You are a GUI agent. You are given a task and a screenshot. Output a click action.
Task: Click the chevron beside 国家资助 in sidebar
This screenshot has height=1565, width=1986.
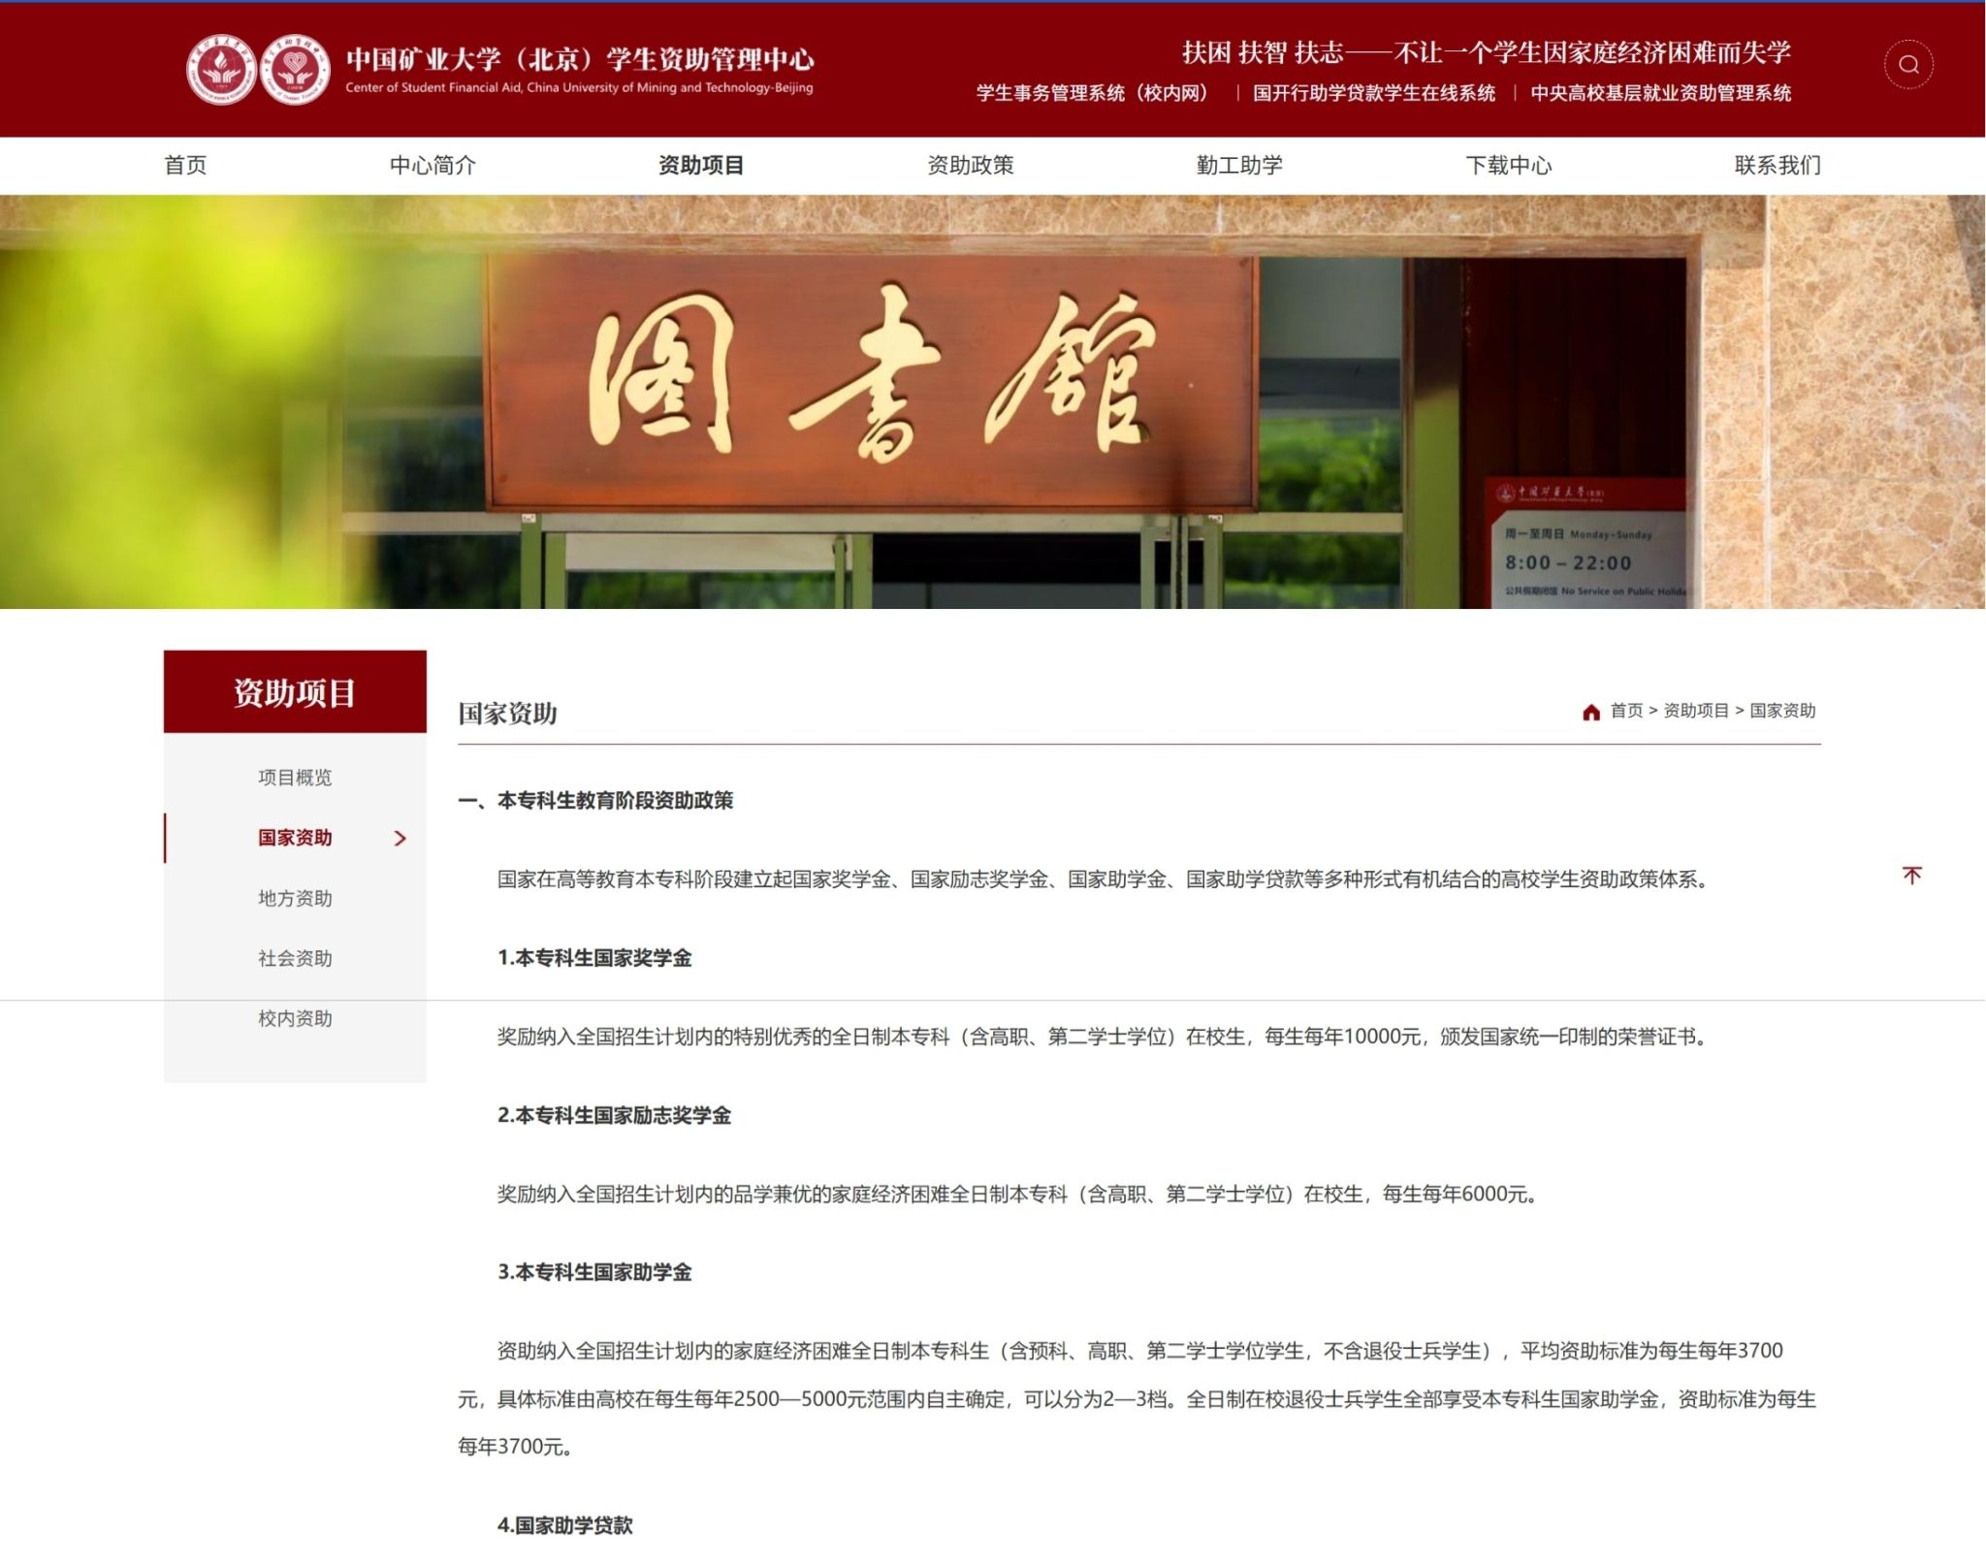[x=400, y=839]
